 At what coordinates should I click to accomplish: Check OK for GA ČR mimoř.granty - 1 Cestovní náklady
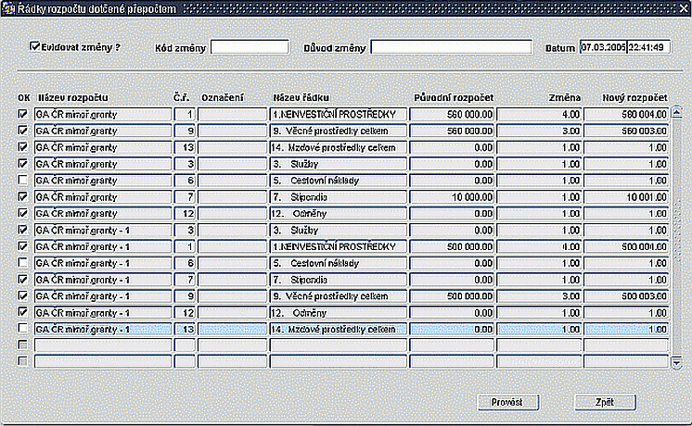pos(22,263)
